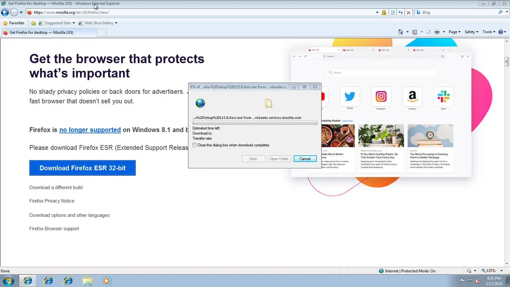510x287 pixels.
Task: Open the File Explorer taskbar icon
Action: (x=88, y=281)
